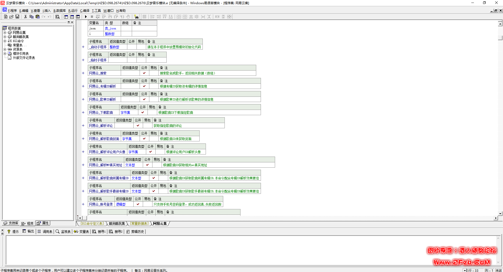Open the 提示 output tab
Viewport: 503px width, 272px height.
13,232
